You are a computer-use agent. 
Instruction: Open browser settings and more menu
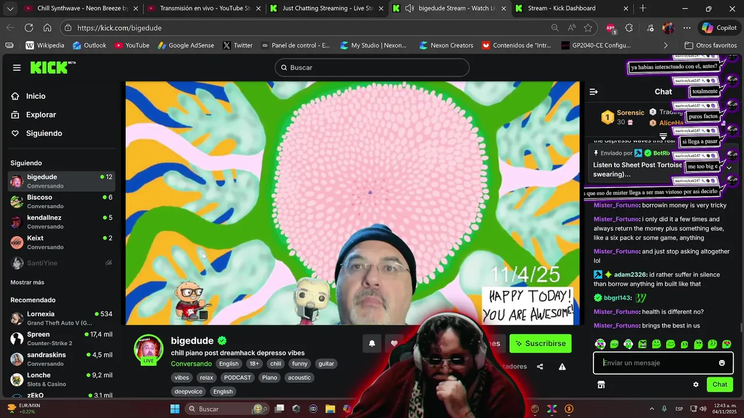pos(687,28)
